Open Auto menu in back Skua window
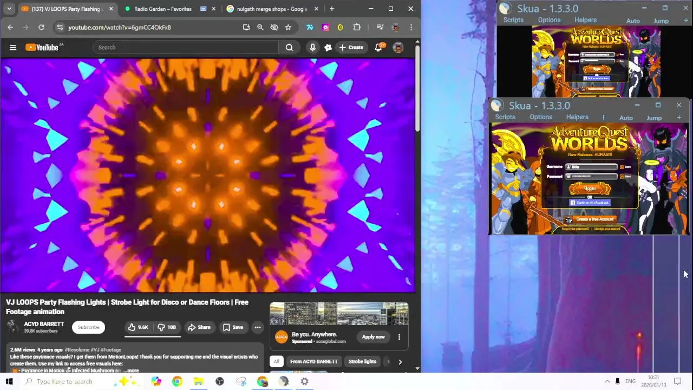Image resolution: width=693 pixels, height=390 pixels. tap(633, 21)
